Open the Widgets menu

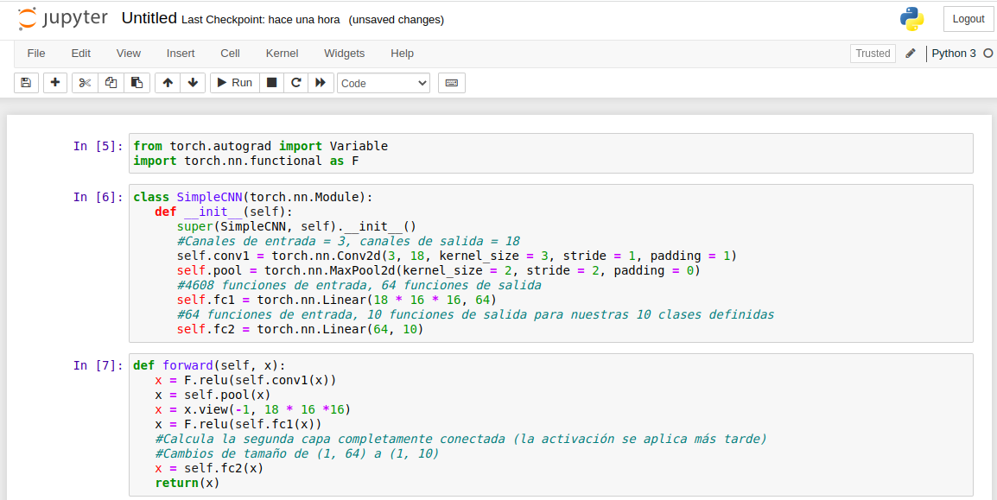click(344, 54)
